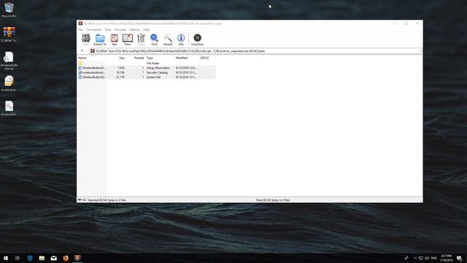
Task: Click the Setup Information type cell
Action: click(158, 68)
